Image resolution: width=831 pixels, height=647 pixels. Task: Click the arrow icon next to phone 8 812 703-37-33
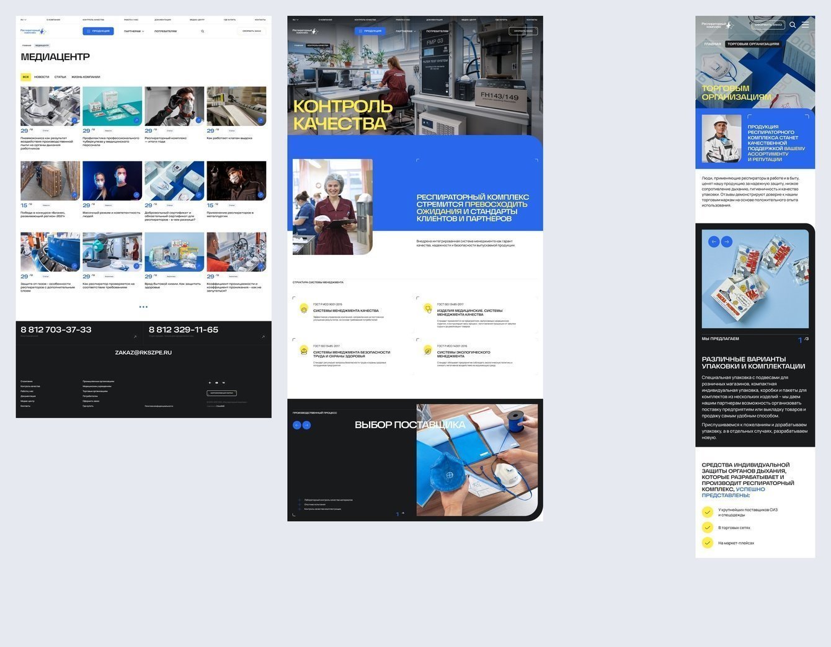click(135, 337)
